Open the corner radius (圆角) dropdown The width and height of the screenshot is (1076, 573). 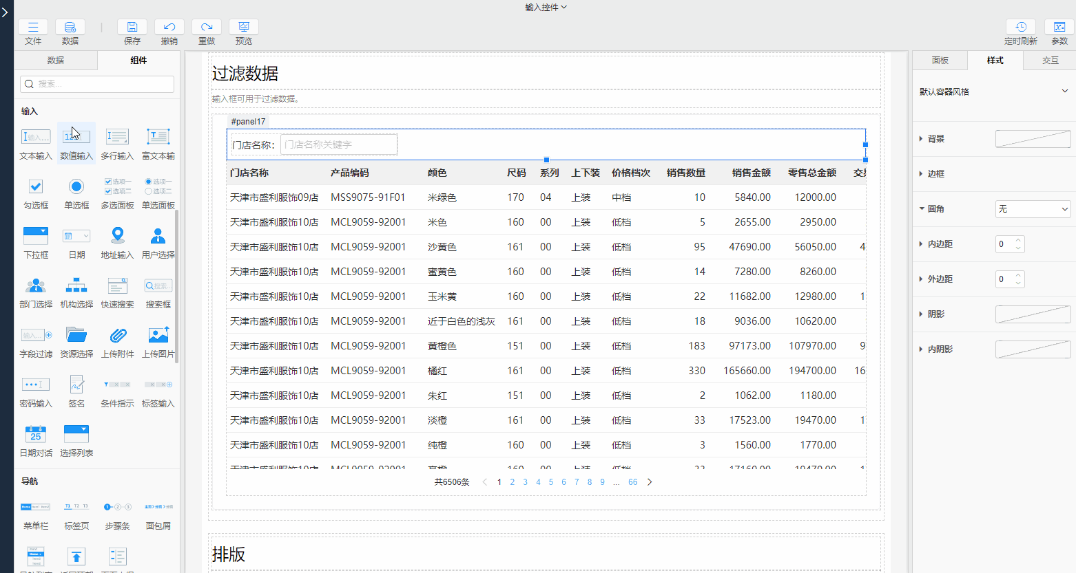tap(1033, 209)
